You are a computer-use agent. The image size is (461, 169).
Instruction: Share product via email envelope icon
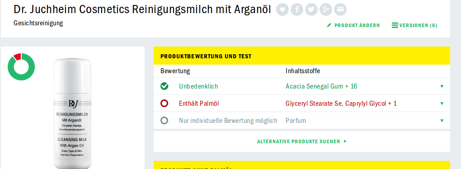pos(340,9)
